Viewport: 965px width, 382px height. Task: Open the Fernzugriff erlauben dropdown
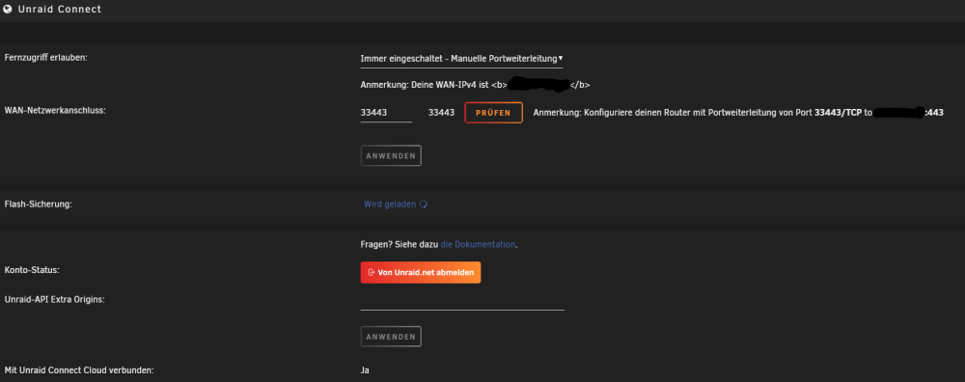[461, 59]
